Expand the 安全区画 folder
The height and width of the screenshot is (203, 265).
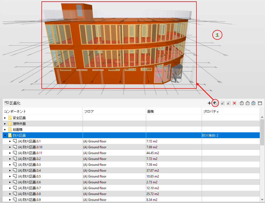(x=5, y=118)
